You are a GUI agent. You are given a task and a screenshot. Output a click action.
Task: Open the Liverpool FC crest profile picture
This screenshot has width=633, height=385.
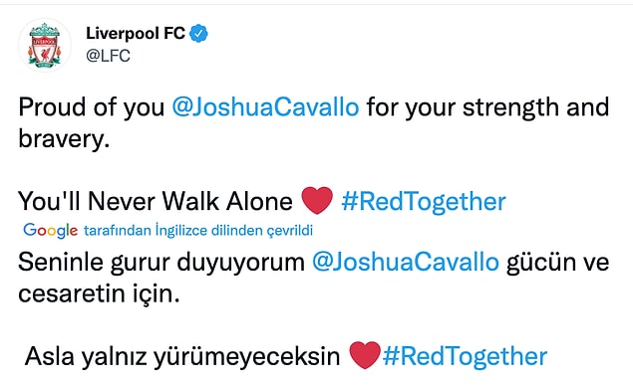[45, 45]
